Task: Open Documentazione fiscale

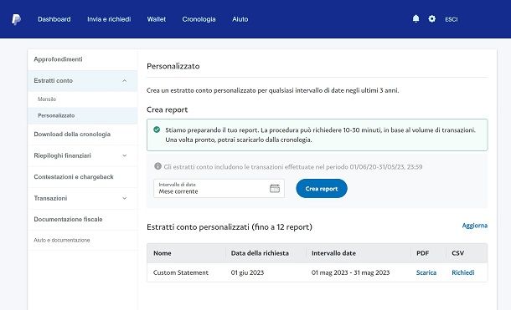Action: 68,219
